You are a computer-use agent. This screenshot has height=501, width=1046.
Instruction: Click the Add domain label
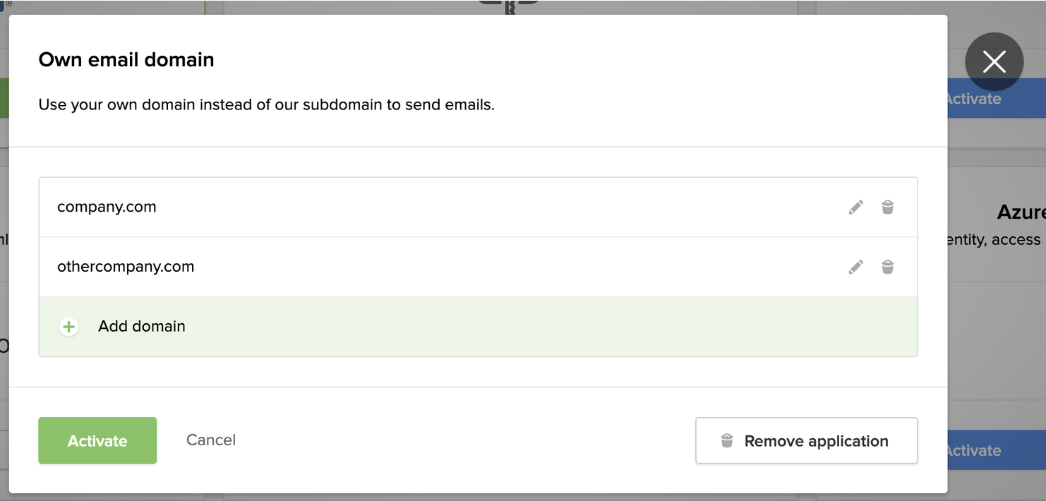142,327
